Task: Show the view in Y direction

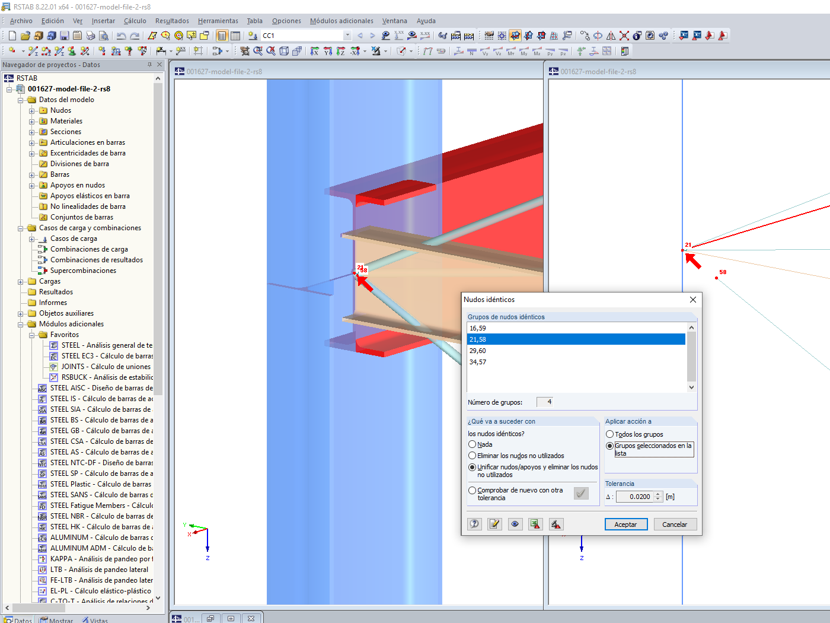Action: [x=328, y=51]
